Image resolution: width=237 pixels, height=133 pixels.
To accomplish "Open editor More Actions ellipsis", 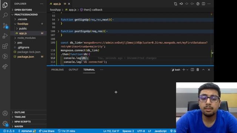I will (x=209, y=4).
